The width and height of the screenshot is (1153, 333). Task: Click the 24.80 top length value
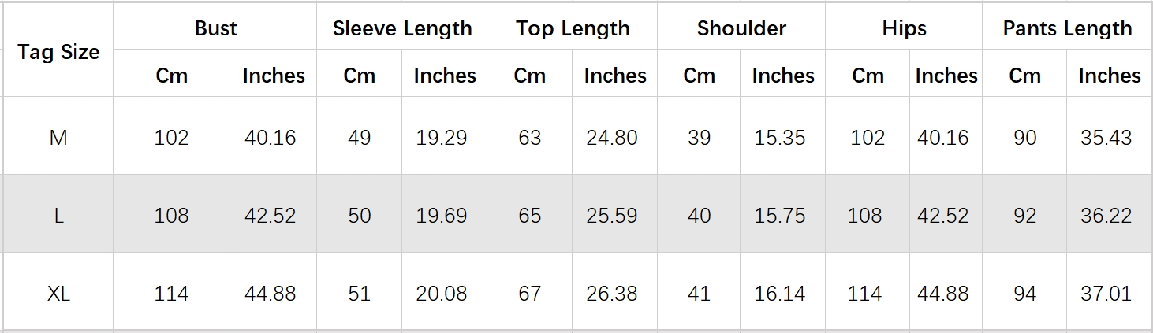tap(612, 138)
